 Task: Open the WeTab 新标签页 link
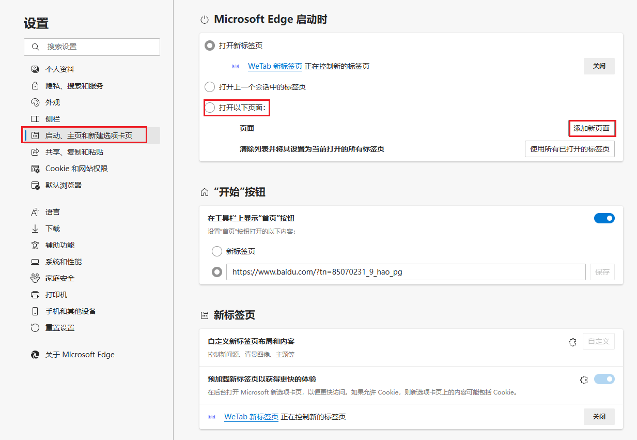point(274,66)
